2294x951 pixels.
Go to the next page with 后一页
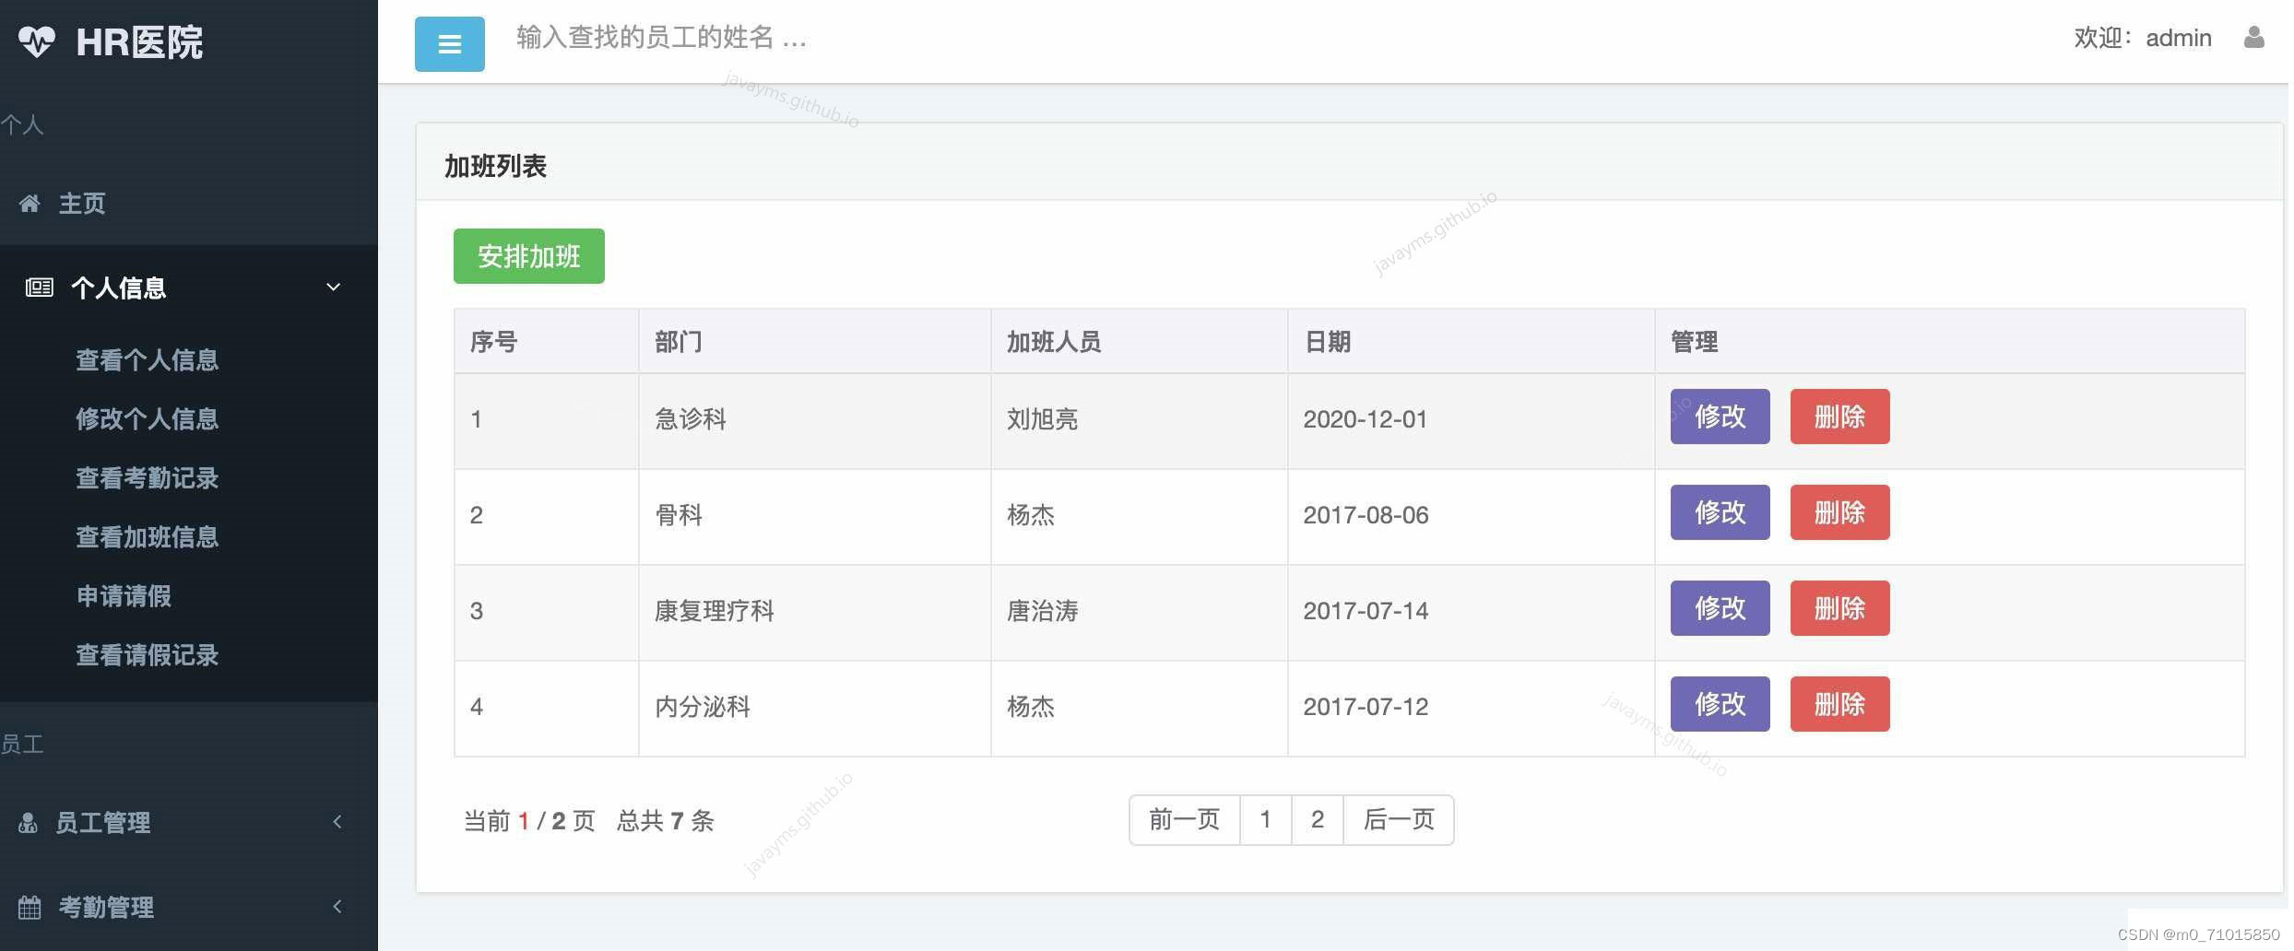pyautogui.click(x=1399, y=820)
